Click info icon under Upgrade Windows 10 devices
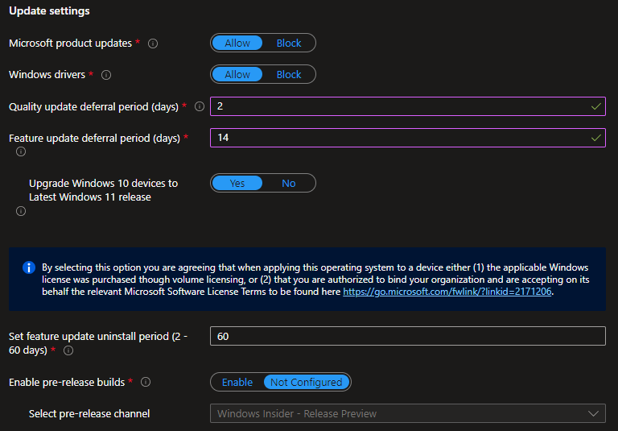Image resolution: width=618 pixels, height=431 pixels. (x=21, y=211)
